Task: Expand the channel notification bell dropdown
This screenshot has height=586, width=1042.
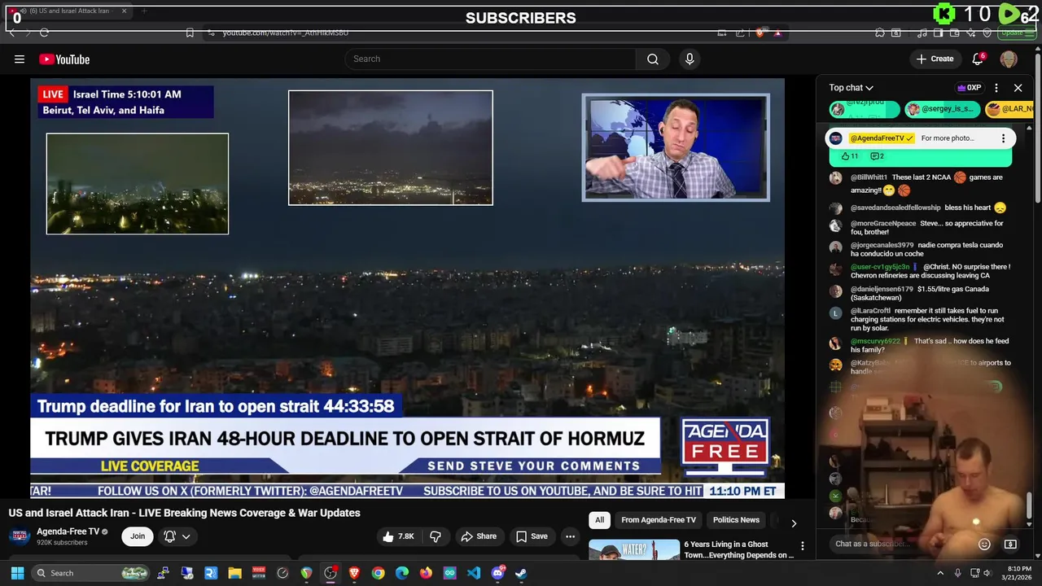Action: tap(177, 536)
